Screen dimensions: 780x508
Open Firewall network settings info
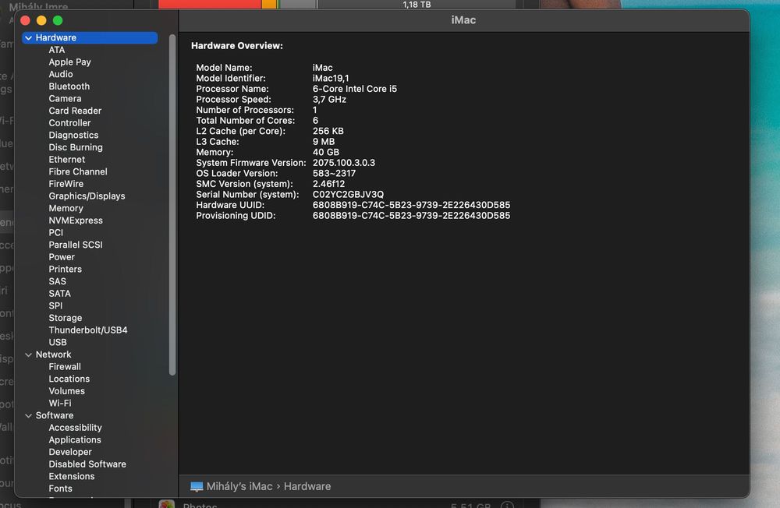click(x=65, y=366)
